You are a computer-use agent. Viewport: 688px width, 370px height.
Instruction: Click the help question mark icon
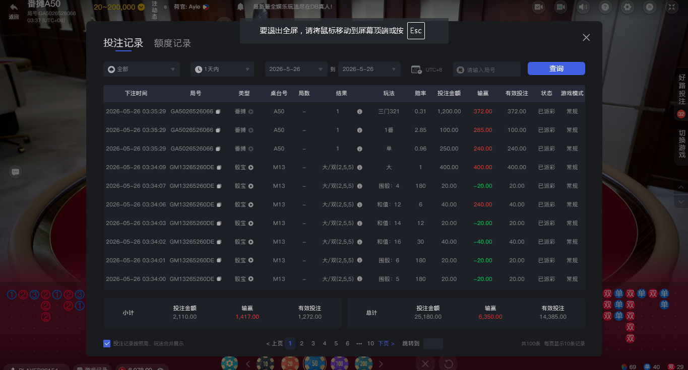(x=605, y=7)
